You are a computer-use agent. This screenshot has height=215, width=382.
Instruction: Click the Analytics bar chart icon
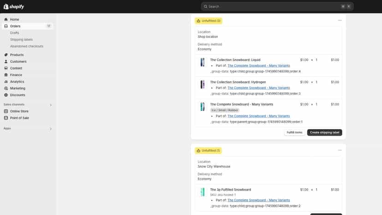[6, 81]
